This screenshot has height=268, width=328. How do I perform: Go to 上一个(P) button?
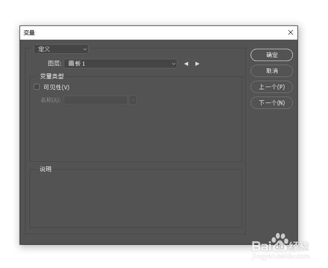[x=272, y=87]
